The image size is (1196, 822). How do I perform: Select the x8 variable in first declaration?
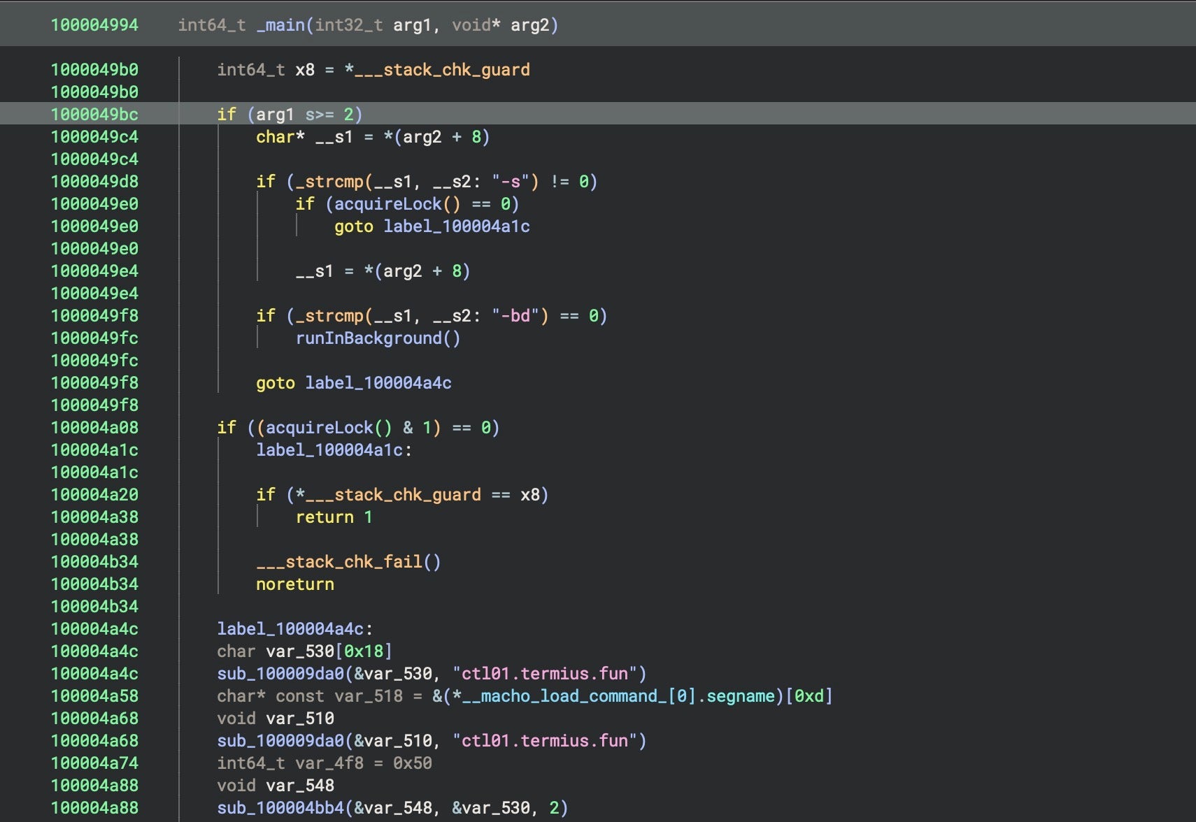[304, 70]
